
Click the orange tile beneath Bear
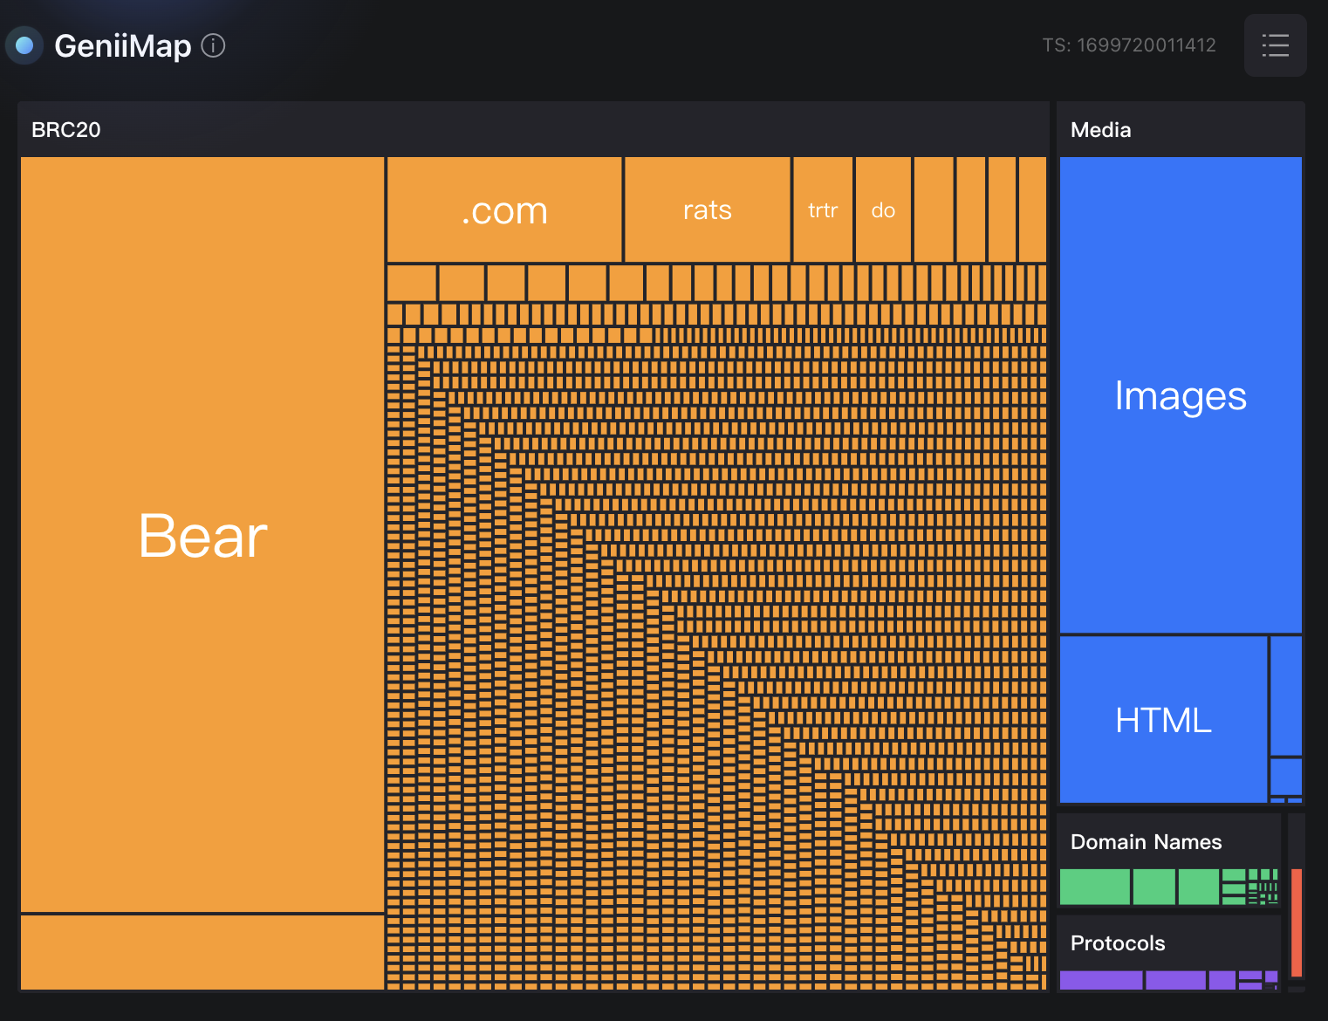pos(202,952)
